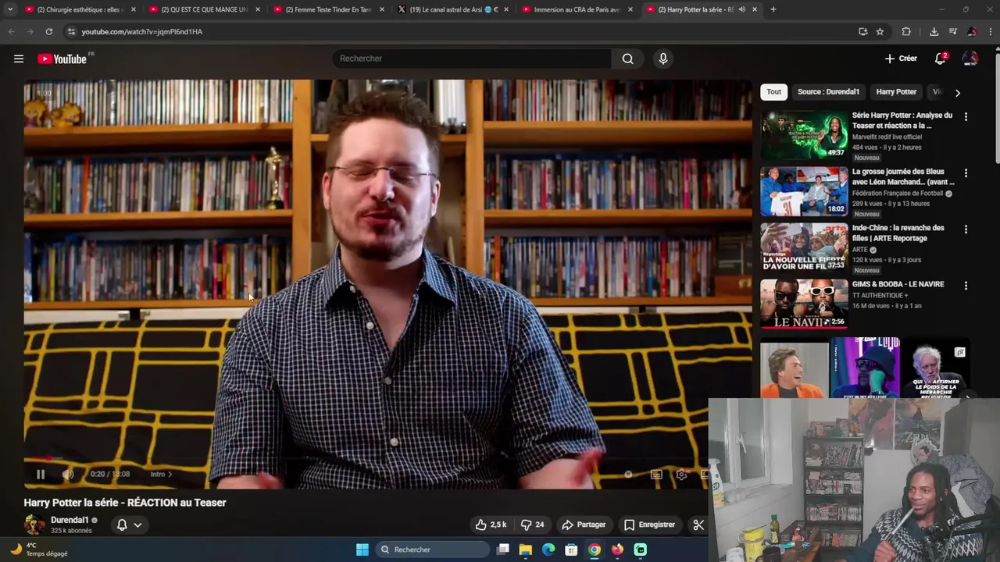Switch to Immersion au CRA de Paris tab
Screen dimensions: 1000x562
coord(577,9)
